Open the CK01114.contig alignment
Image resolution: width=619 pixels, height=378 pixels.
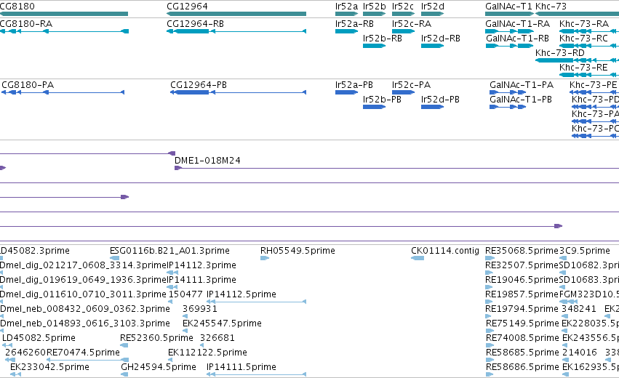coord(418,258)
